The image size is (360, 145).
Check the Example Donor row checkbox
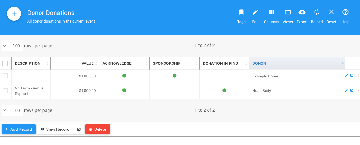pyautogui.click(x=5, y=76)
